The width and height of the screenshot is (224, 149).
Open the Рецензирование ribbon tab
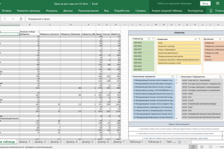[x=88, y=11]
